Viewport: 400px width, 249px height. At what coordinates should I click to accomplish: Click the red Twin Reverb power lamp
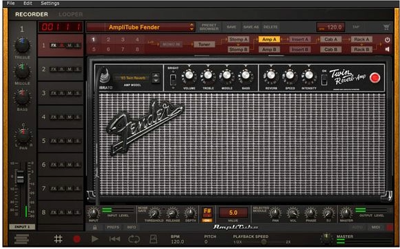pos(375,78)
